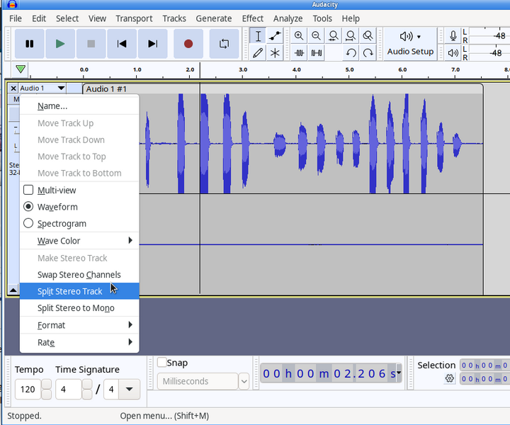
Task: Open the View menu
Action: coord(97,18)
